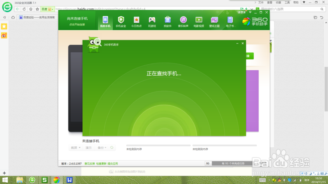Open 360手机助手 taskbar icon
This screenshot has height=184, width=328.
pos(57,180)
